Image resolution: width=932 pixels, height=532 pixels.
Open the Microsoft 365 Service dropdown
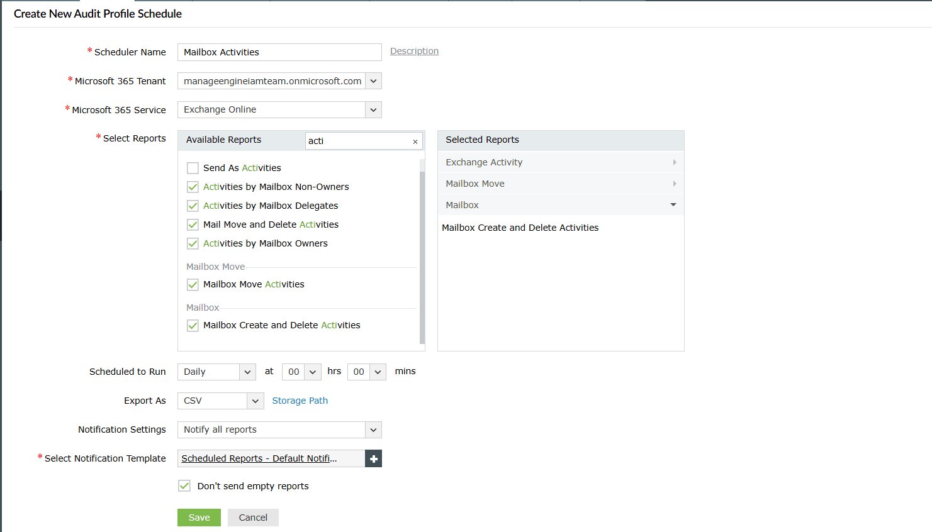click(373, 110)
